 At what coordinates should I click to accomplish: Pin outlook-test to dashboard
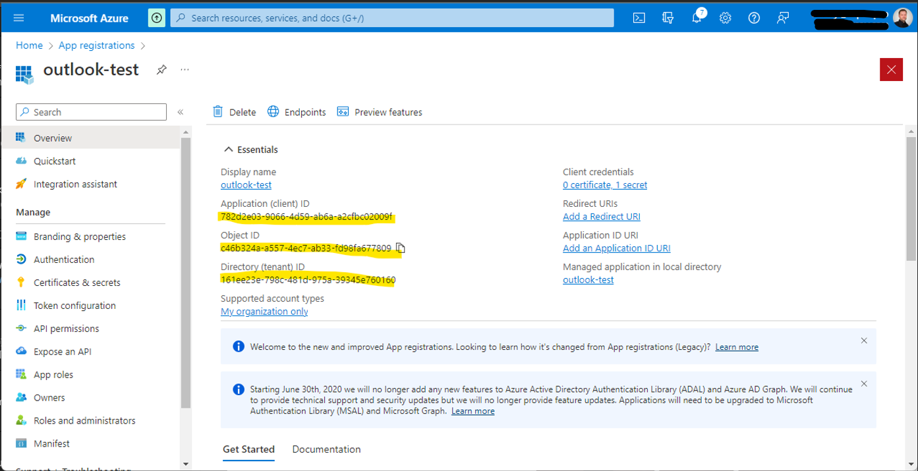point(161,69)
